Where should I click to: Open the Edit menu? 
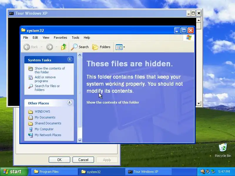[35, 38]
